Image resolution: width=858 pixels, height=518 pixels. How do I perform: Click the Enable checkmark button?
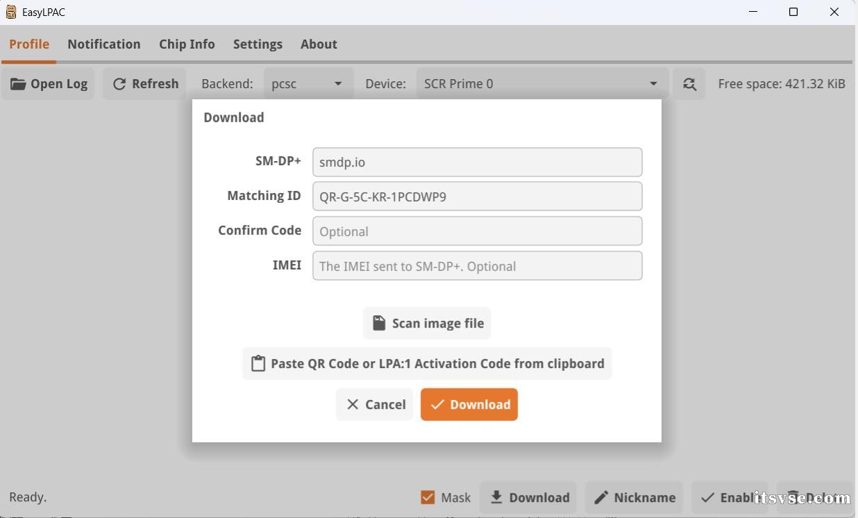(730, 498)
